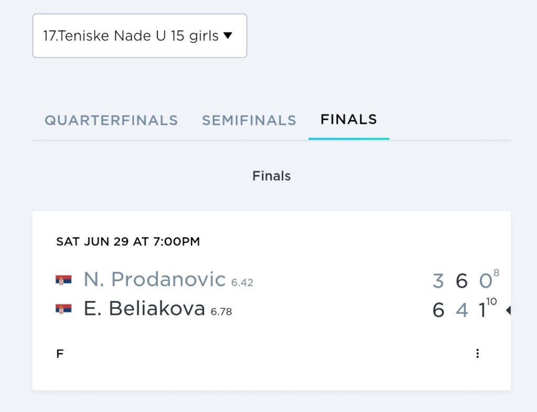
Task: Click the F round label on match card
Action: pyautogui.click(x=60, y=353)
